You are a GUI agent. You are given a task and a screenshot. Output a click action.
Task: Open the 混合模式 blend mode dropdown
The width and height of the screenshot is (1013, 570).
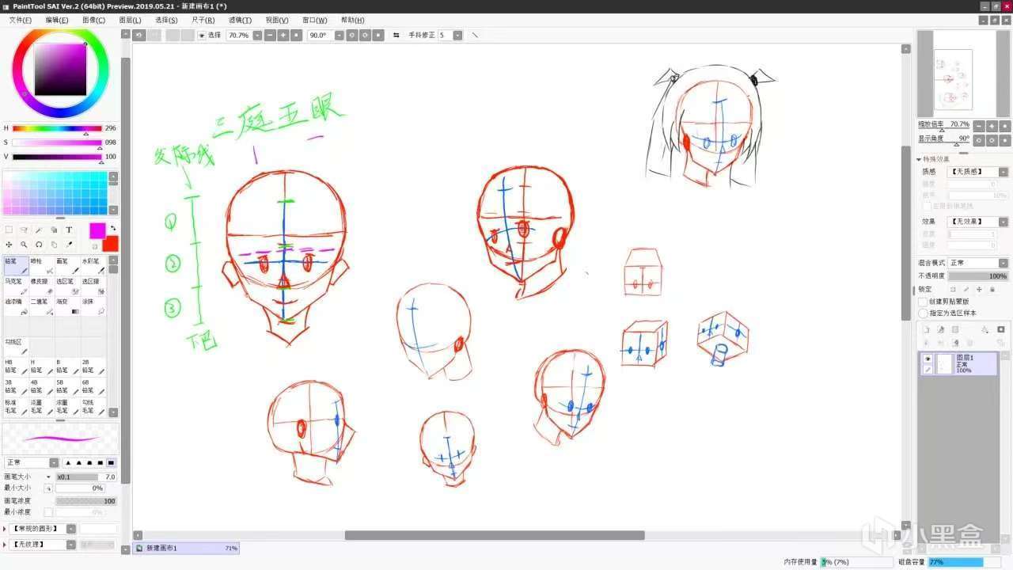click(1004, 263)
